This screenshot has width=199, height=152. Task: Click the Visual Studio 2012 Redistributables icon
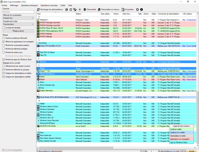click(38, 97)
